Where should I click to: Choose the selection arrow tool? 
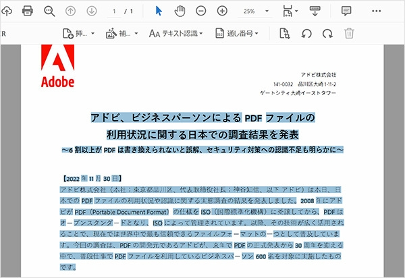click(x=159, y=11)
